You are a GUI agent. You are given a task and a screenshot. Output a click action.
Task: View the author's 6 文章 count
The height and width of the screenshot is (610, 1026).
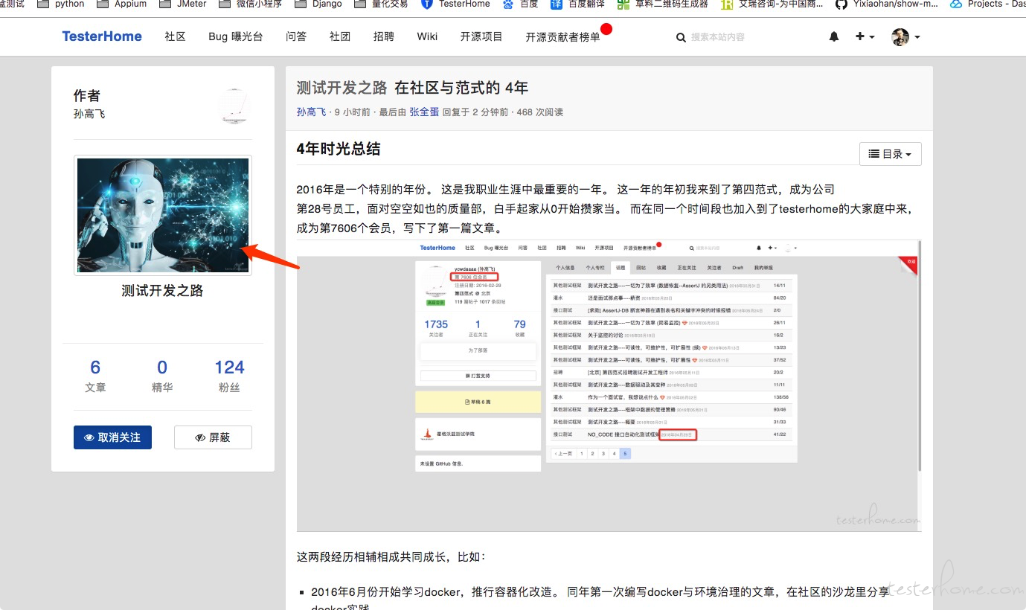click(x=95, y=376)
